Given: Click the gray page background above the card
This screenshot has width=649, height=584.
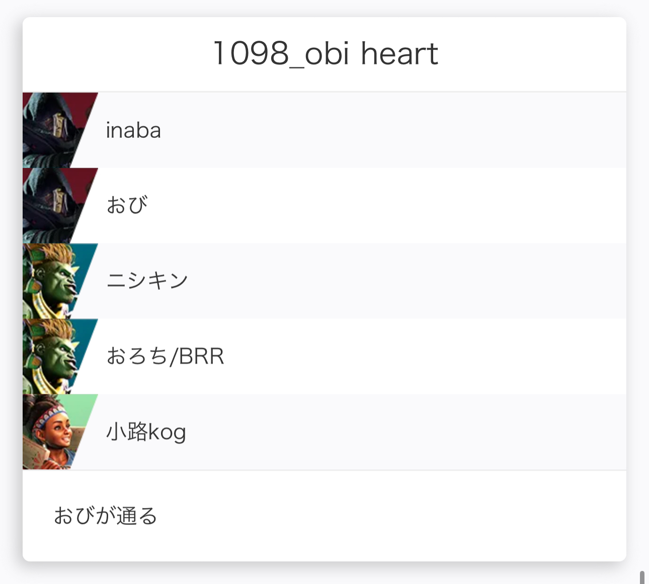Looking at the screenshot, I should (324, 8).
